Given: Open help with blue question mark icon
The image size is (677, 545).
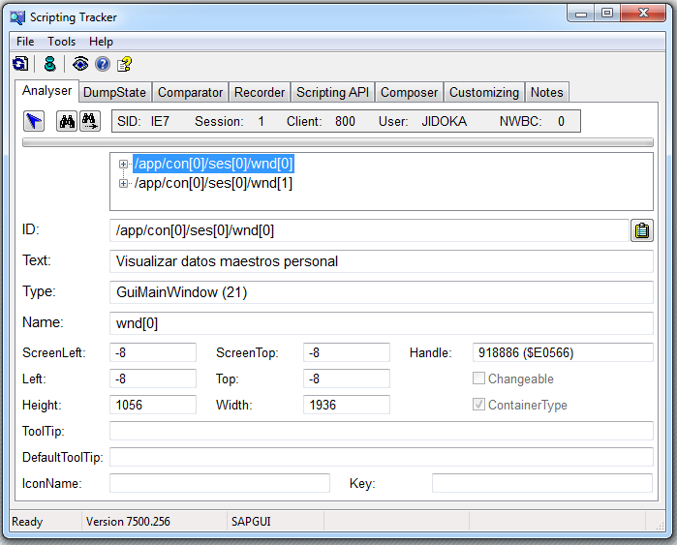Looking at the screenshot, I should 103,64.
